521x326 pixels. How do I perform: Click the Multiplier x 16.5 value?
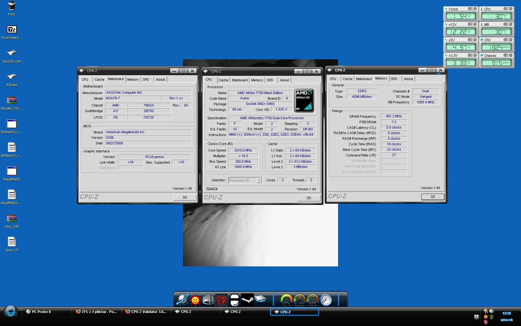(243, 156)
